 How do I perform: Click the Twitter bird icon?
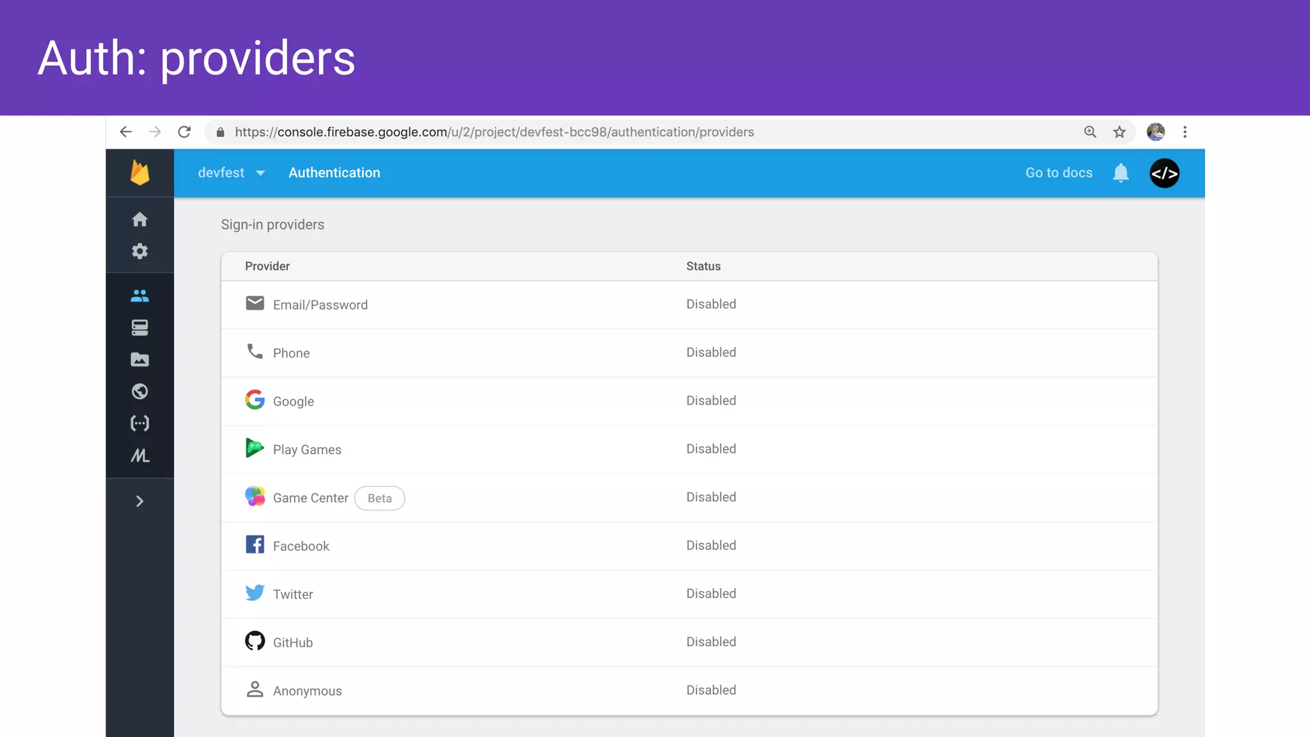(x=255, y=592)
